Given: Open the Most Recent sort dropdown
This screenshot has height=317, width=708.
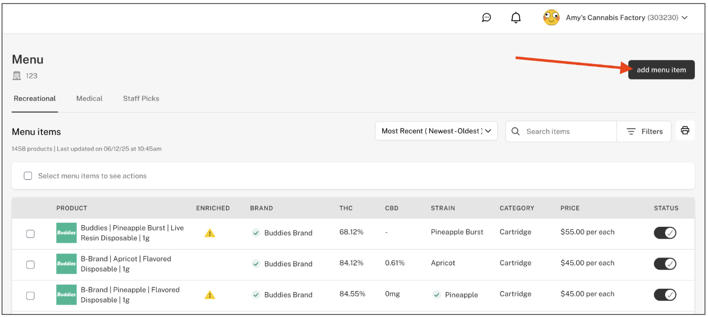Looking at the screenshot, I should 436,131.
